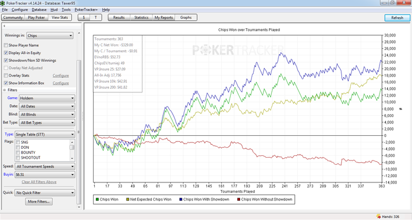The image size is (412, 220).
Task: Switch to the View Stats tab
Action: (x=59, y=18)
